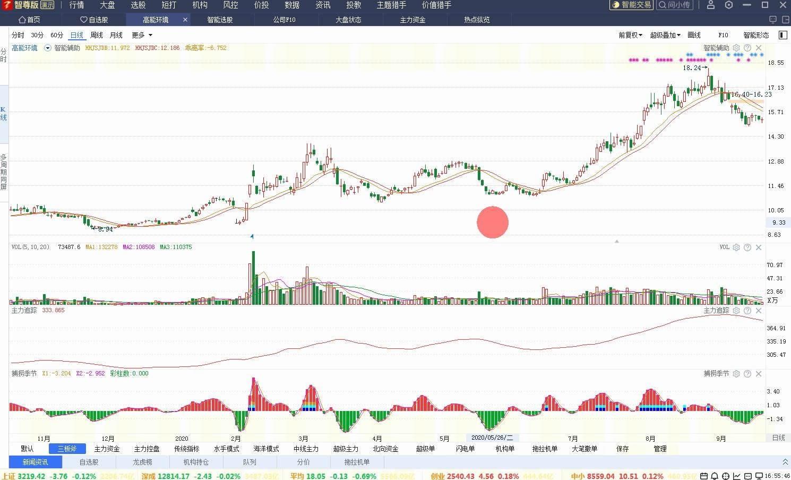The width and height of the screenshot is (791, 480).
Task: Open the 选股 menu
Action: pos(138,5)
